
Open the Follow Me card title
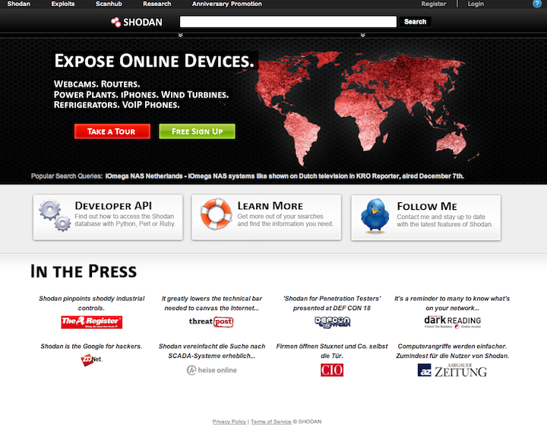(x=427, y=206)
